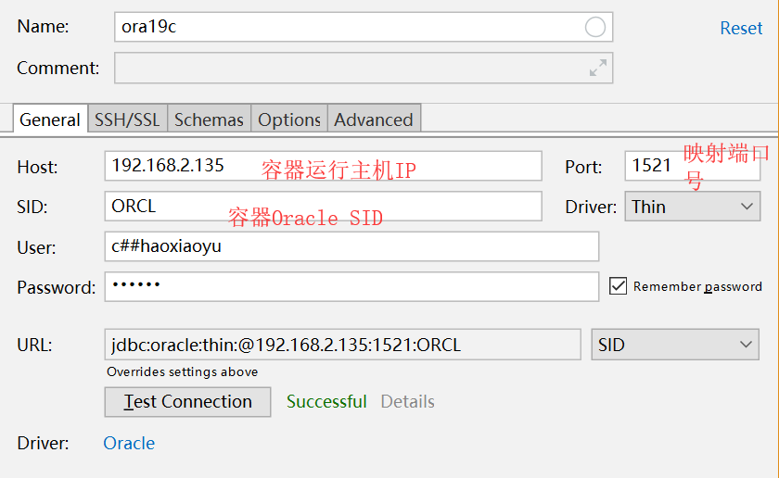Focus the Host input field

[323, 166]
